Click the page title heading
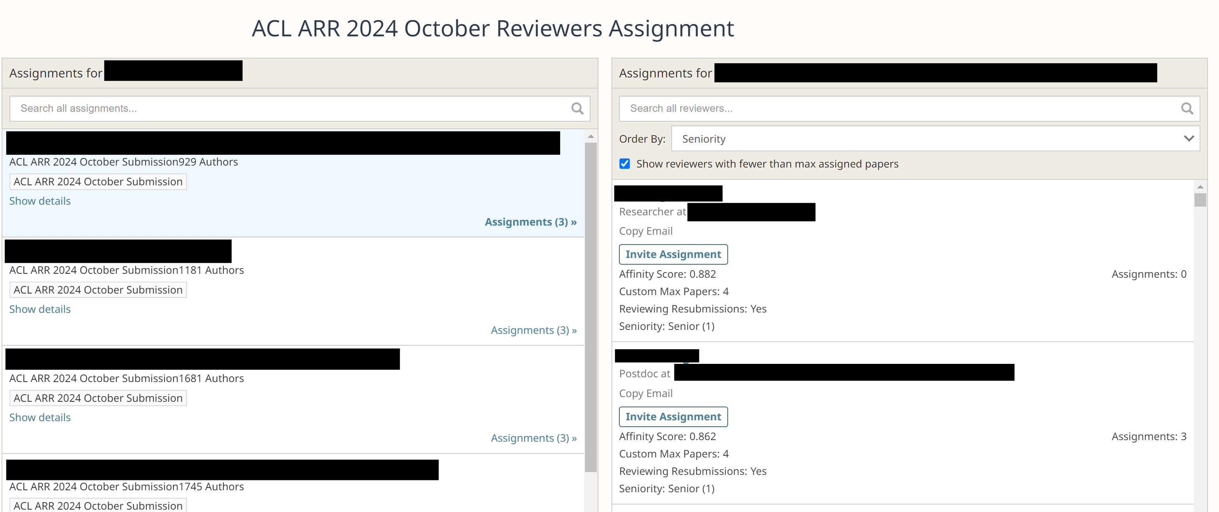Screen dimensions: 1219x512 [493, 28]
